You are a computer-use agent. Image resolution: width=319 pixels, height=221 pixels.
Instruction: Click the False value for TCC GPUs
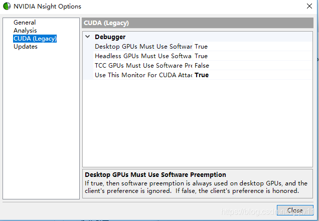(202, 66)
